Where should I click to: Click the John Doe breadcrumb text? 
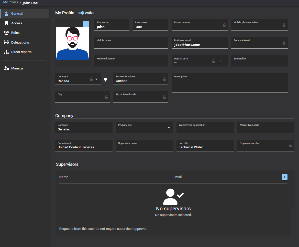pos(30,3)
